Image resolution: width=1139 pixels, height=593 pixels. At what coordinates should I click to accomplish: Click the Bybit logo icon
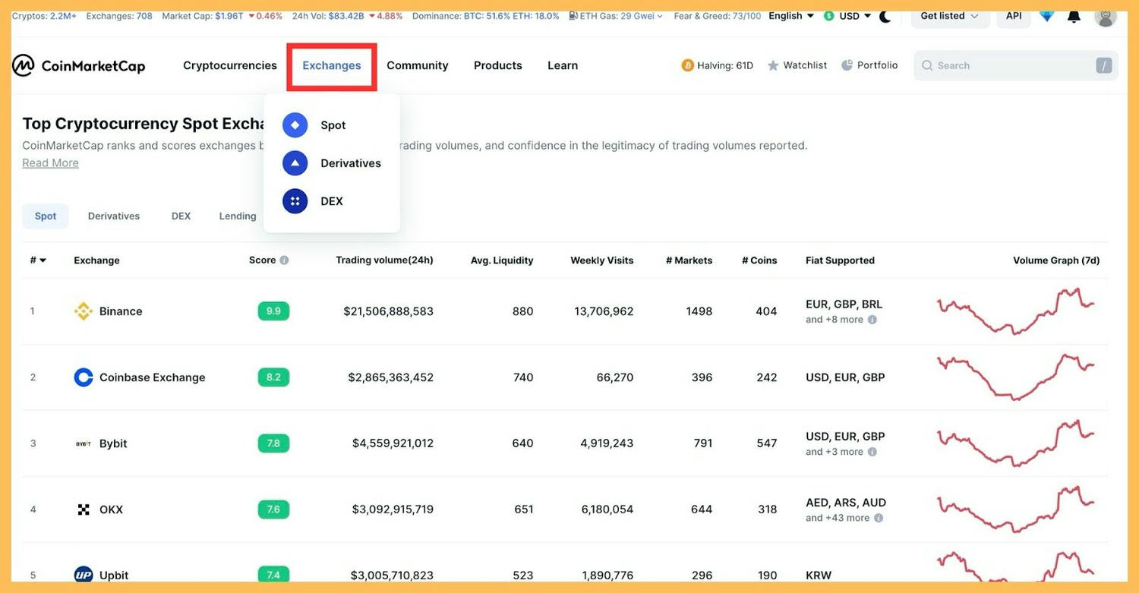[x=84, y=443]
